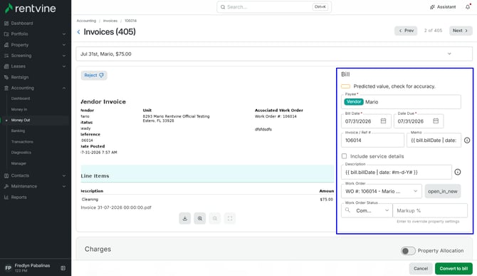The height and width of the screenshot is (276, 477).
Task: Click the back arrow beside Invoices
Action: (79, 31)
